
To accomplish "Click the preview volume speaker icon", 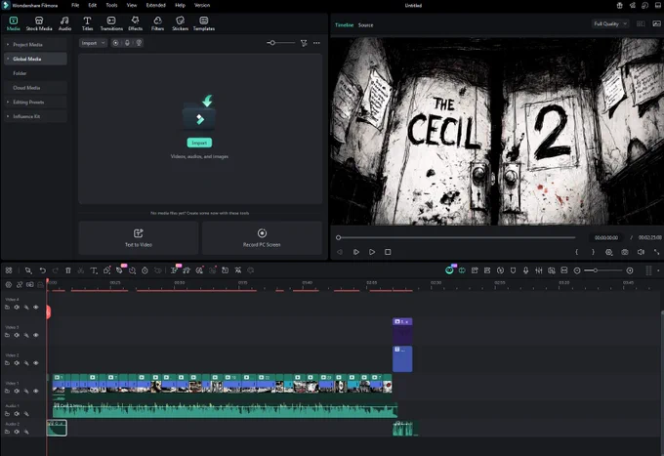I will coord(641,252).
